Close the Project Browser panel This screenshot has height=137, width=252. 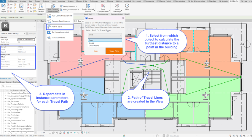(36, 82)
